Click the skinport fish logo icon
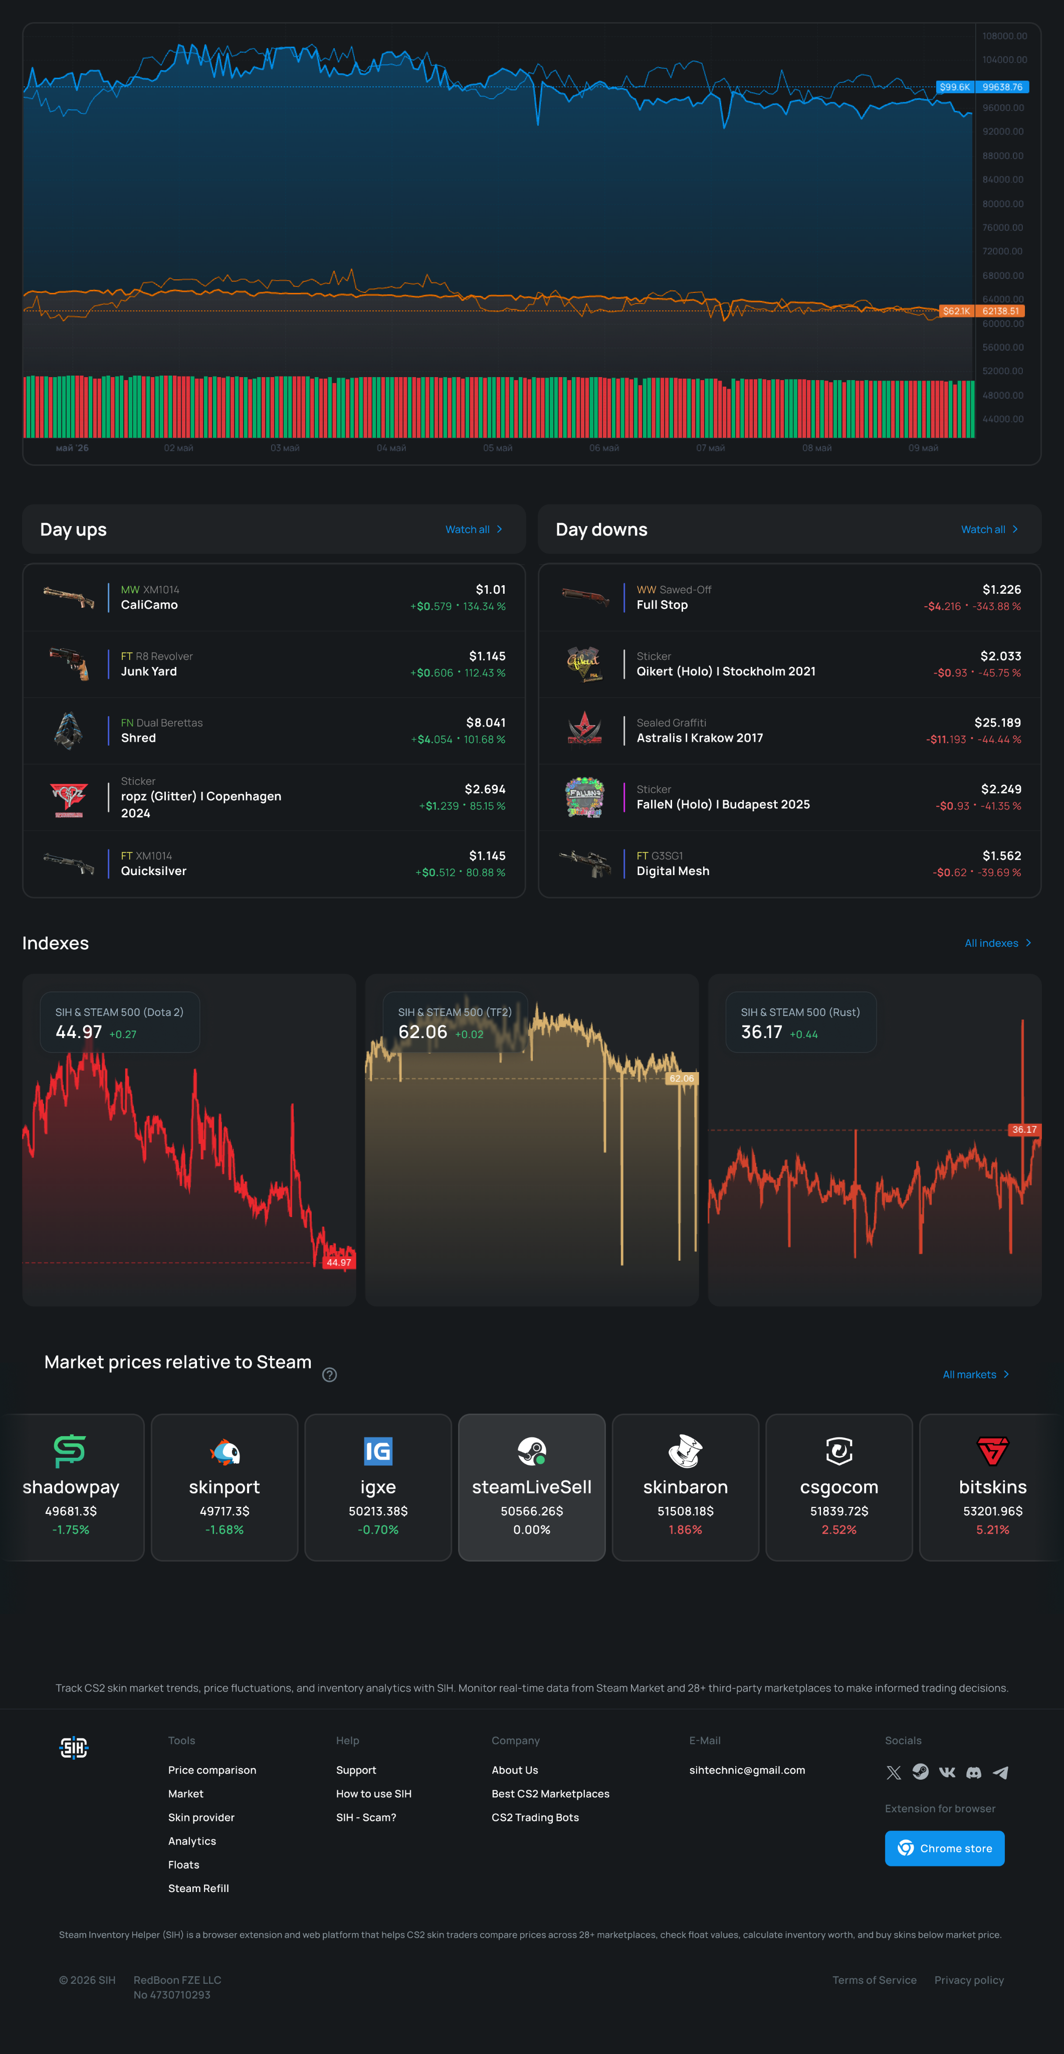This screenshot has width=1064, height=2054. (x=225, y=1451)
